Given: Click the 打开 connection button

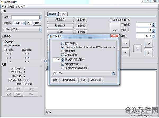Looking at the screenshot, I should pyautogui.click(x=37, y=23).
